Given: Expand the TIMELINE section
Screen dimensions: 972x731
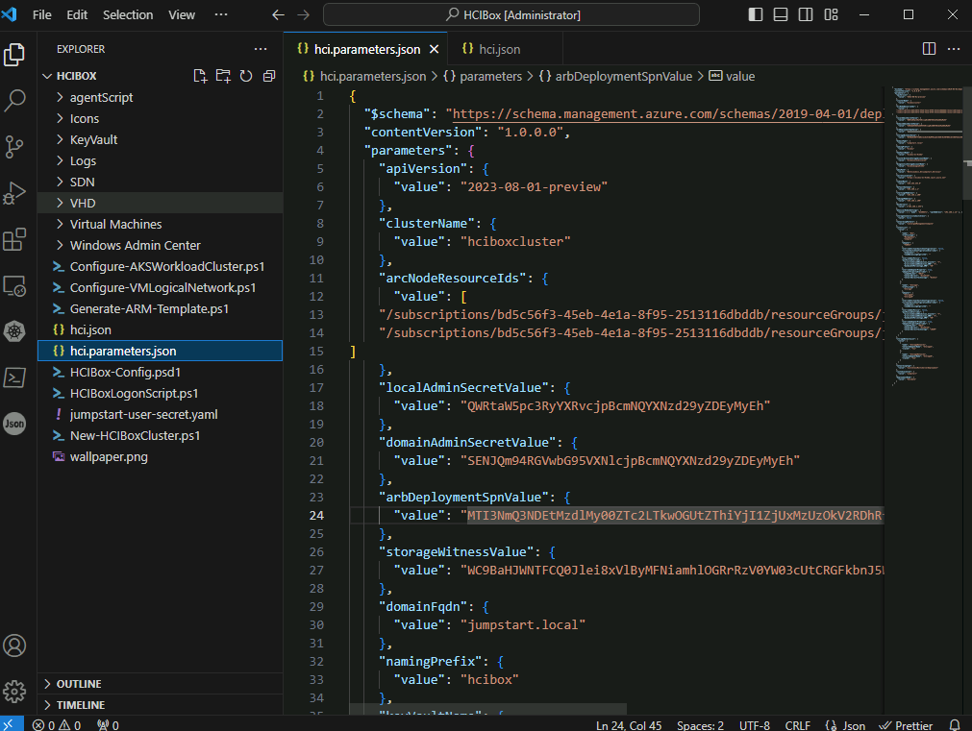Looking at the screenshot, I should click(x=160, y=704).
